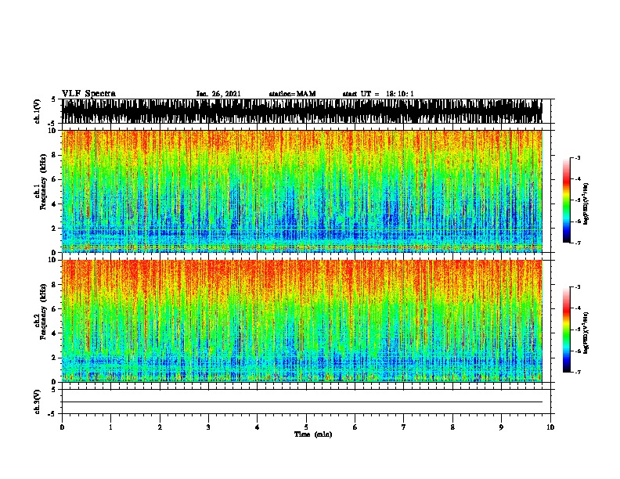Screen dimensions: 620x479
Task: Click the ch.1 voltage waveform strip
Action: coord(302,111)
